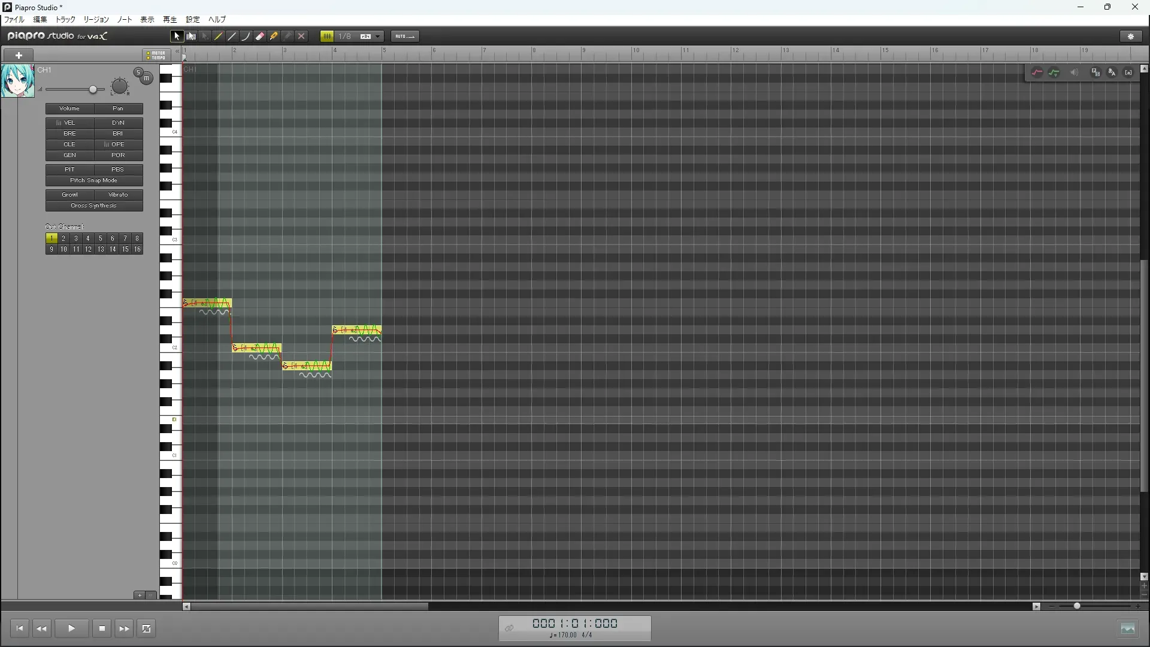Toggle the grid snap button

[x=327, y=37]
